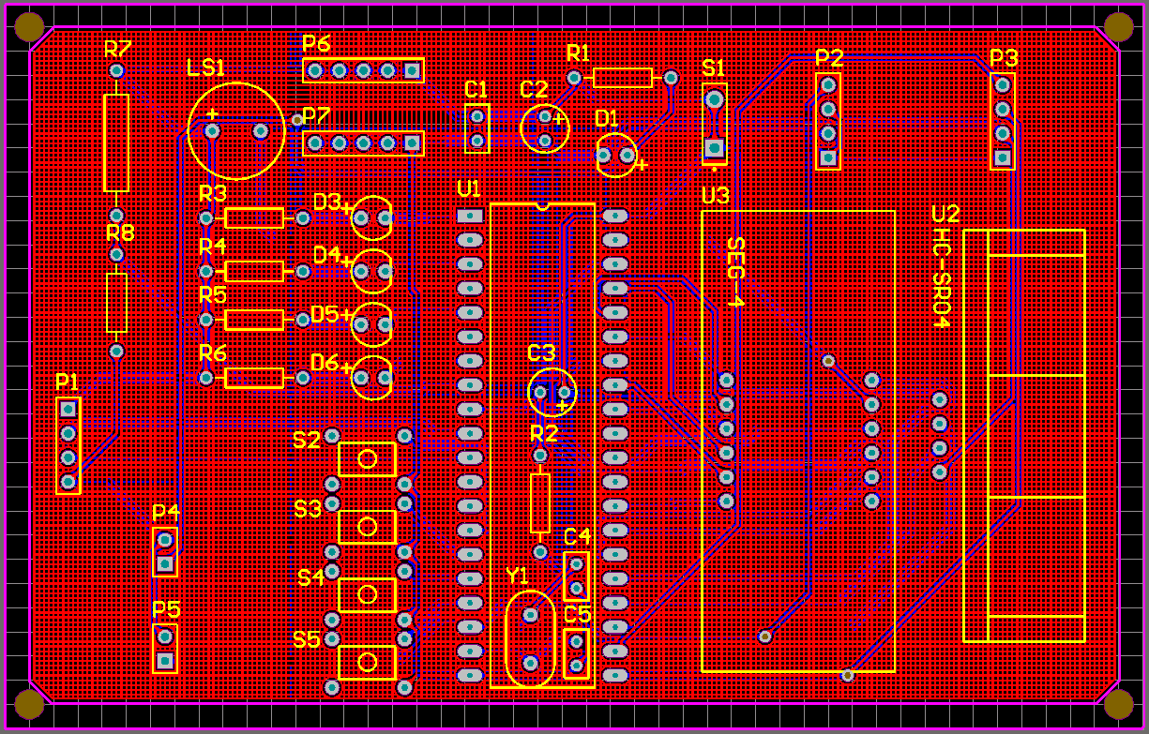Select the P5 two-pin header
The image size is (1149, 734).
coord(165,649)
